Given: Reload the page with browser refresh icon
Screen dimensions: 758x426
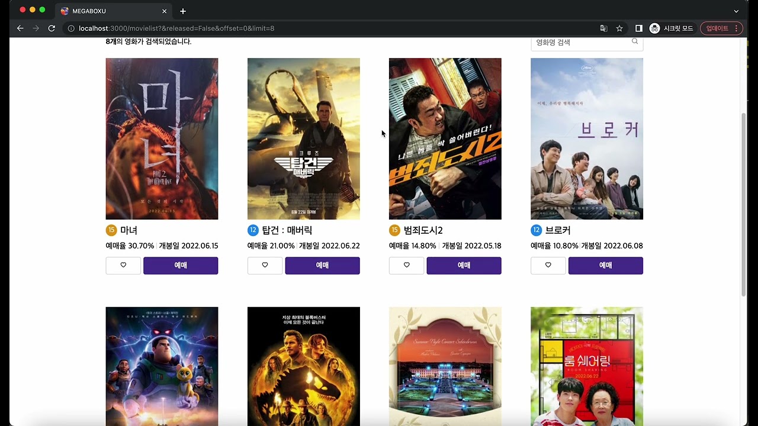Looking at the screenshot, I should (52, 28).
